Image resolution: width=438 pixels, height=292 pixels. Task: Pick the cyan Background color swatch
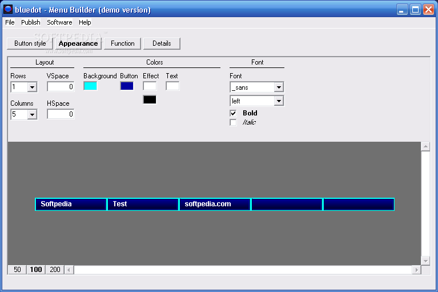tap(90, 86)
